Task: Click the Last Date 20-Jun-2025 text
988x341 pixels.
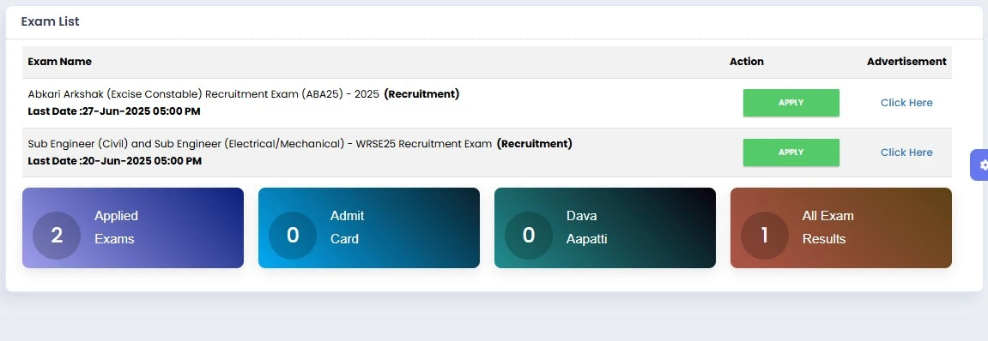Action: 115,161
